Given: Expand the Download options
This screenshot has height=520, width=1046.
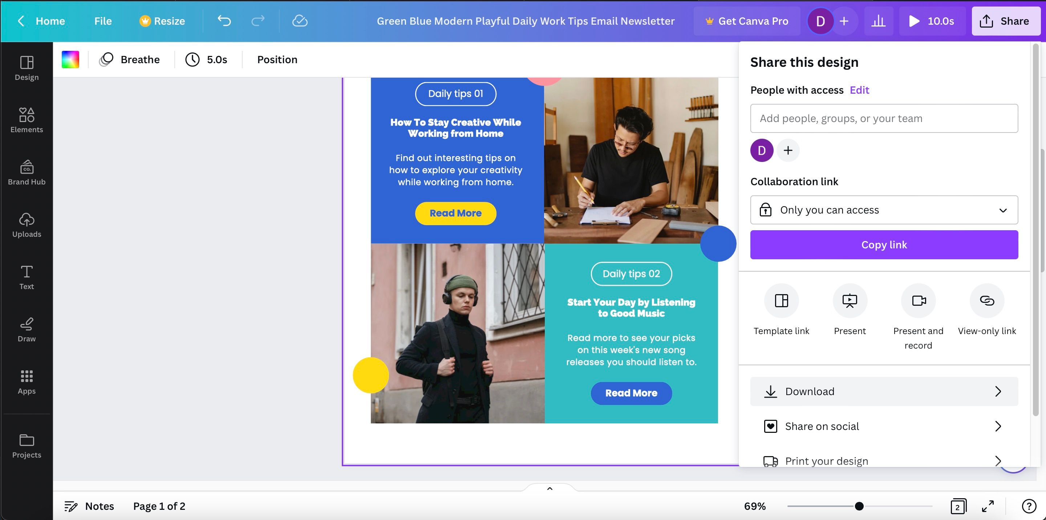Looking at the screenshot, I should (x=884, y=391).
